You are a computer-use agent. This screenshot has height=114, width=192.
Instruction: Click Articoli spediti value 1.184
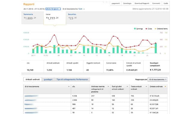pyautogui.click(x=69, y=70)
